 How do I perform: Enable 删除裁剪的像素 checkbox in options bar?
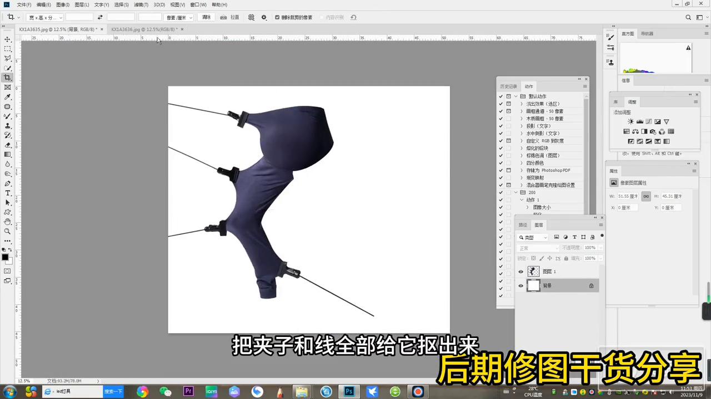(x=277, y=17)
